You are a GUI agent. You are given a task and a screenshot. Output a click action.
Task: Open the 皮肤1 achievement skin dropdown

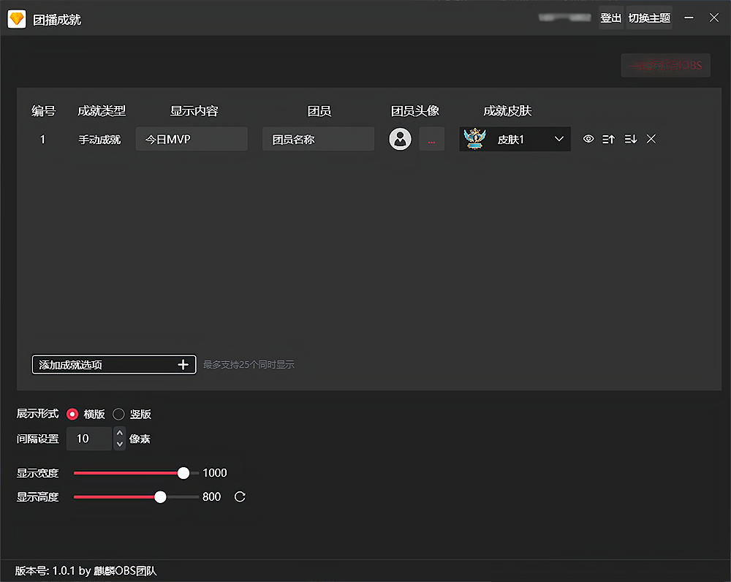tap(559, 139)
